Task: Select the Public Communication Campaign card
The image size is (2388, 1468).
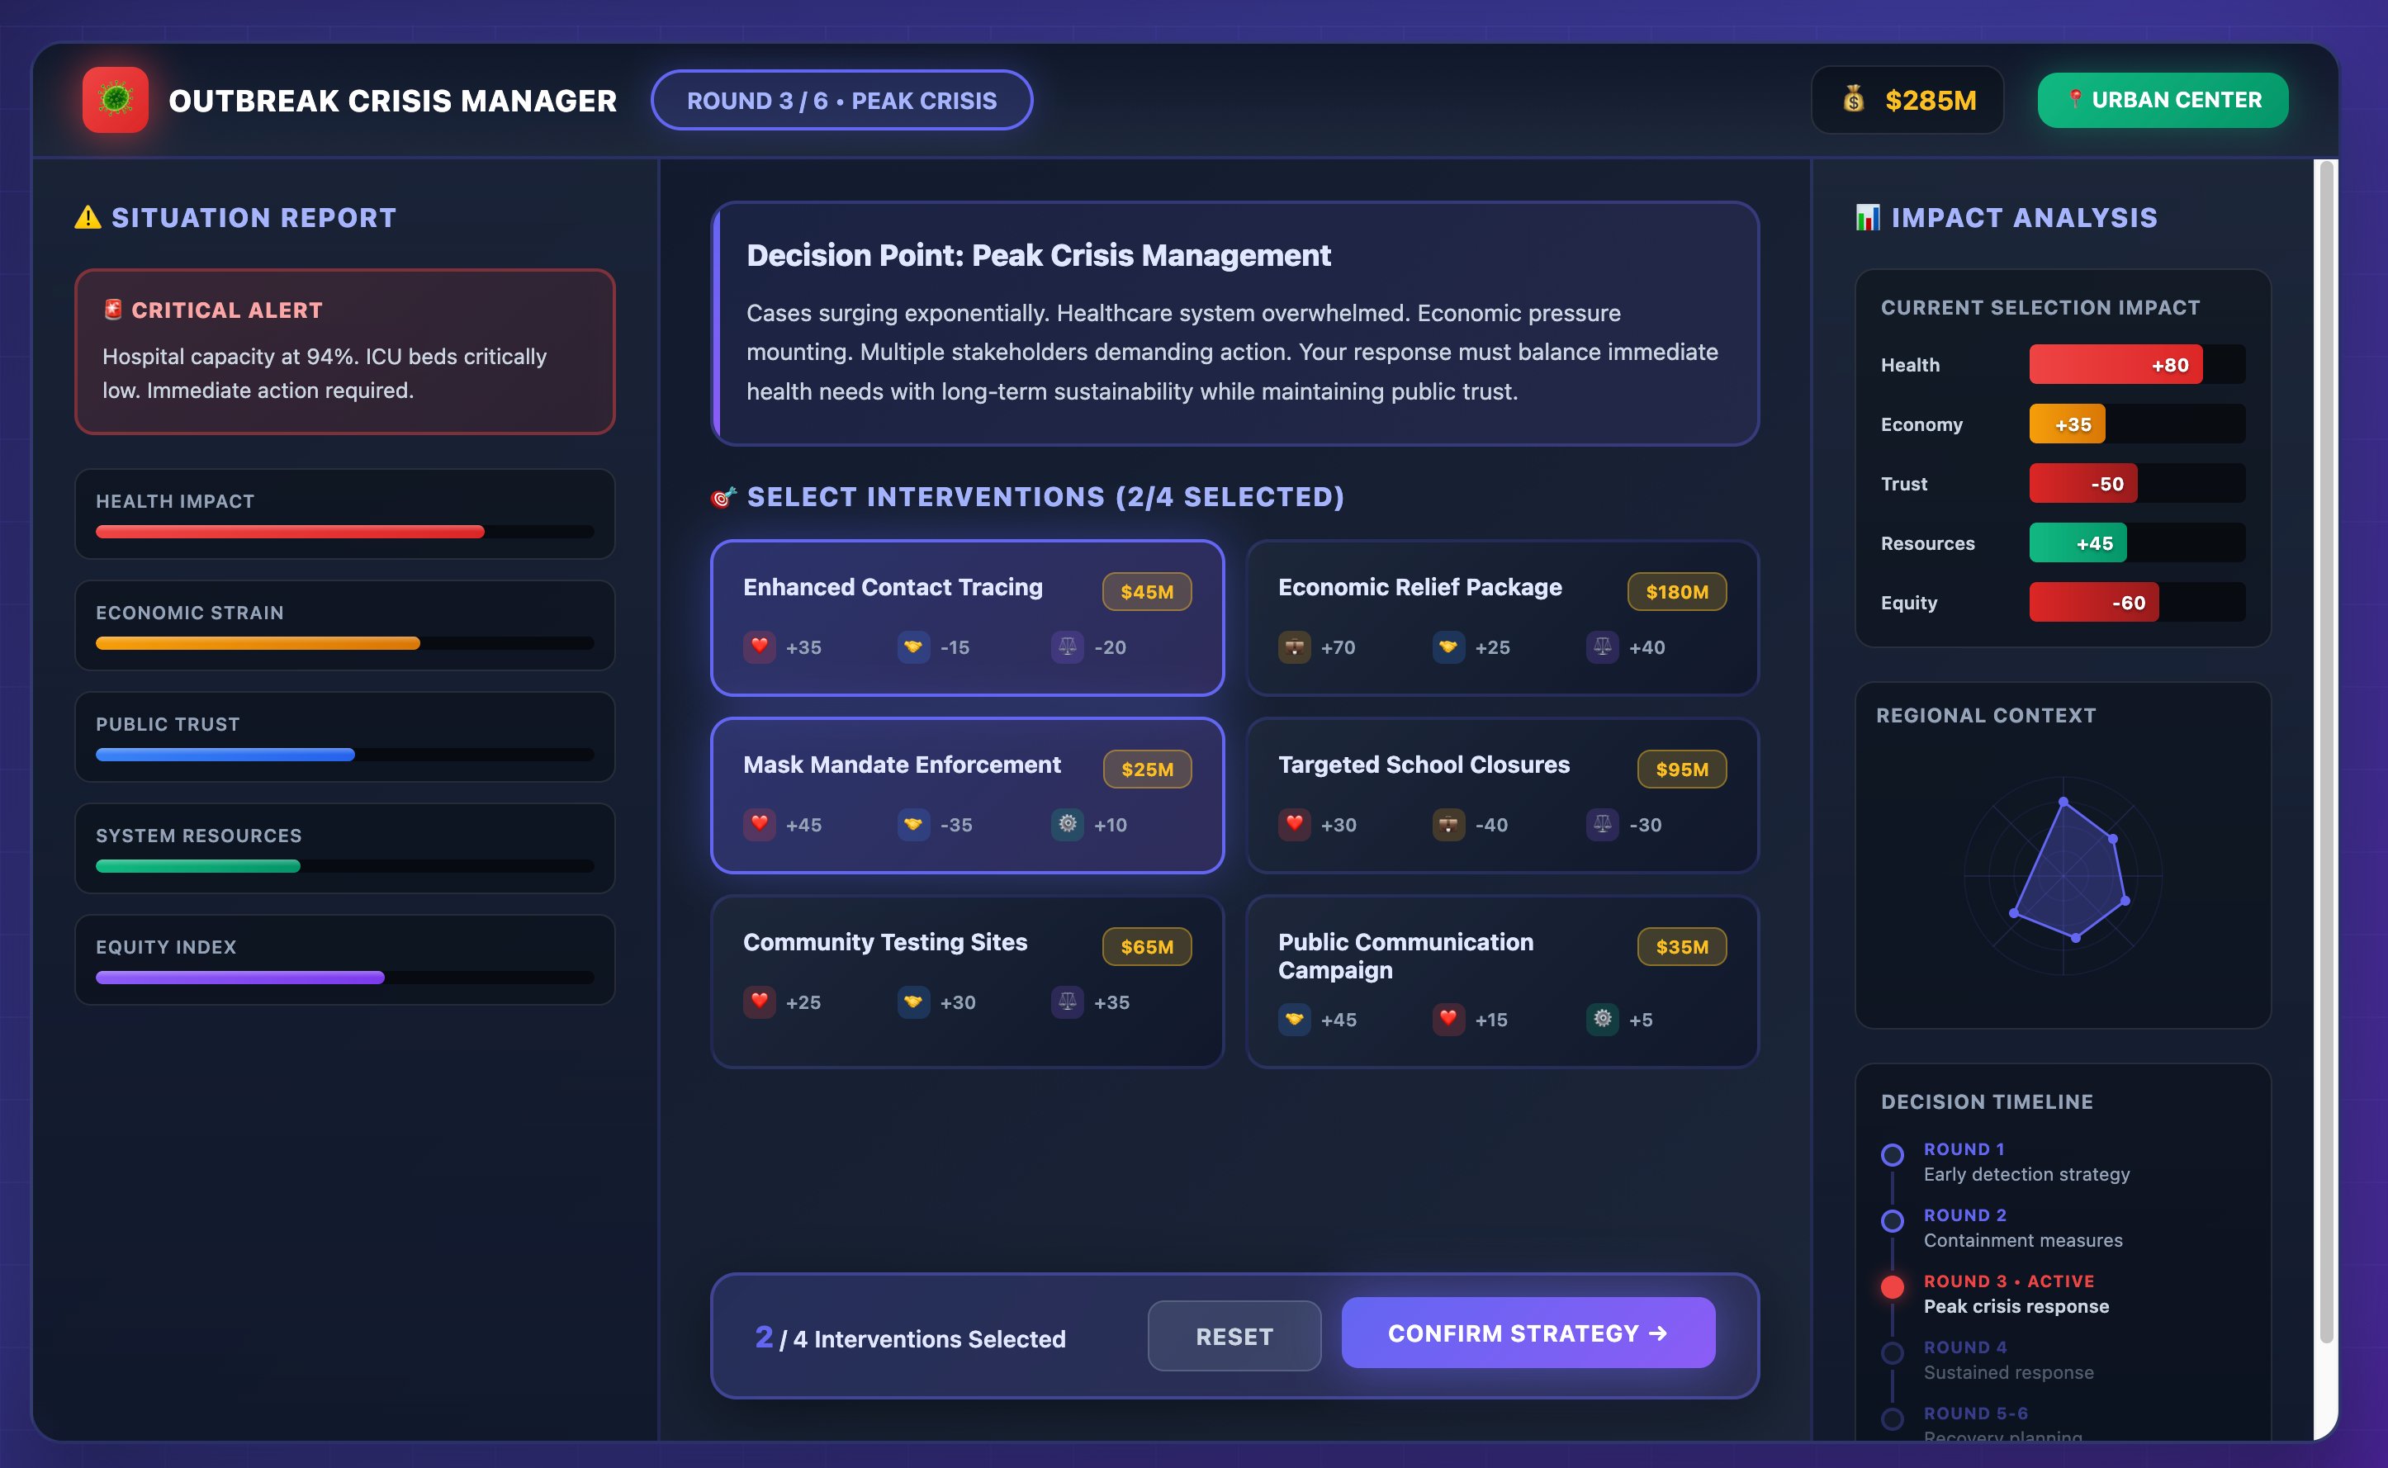Action: coord(1500,981)
